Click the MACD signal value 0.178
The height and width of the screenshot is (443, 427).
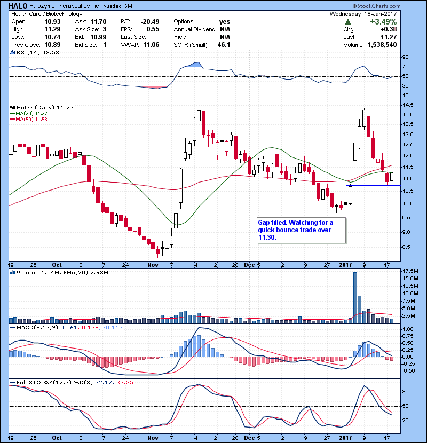[90, 328]
